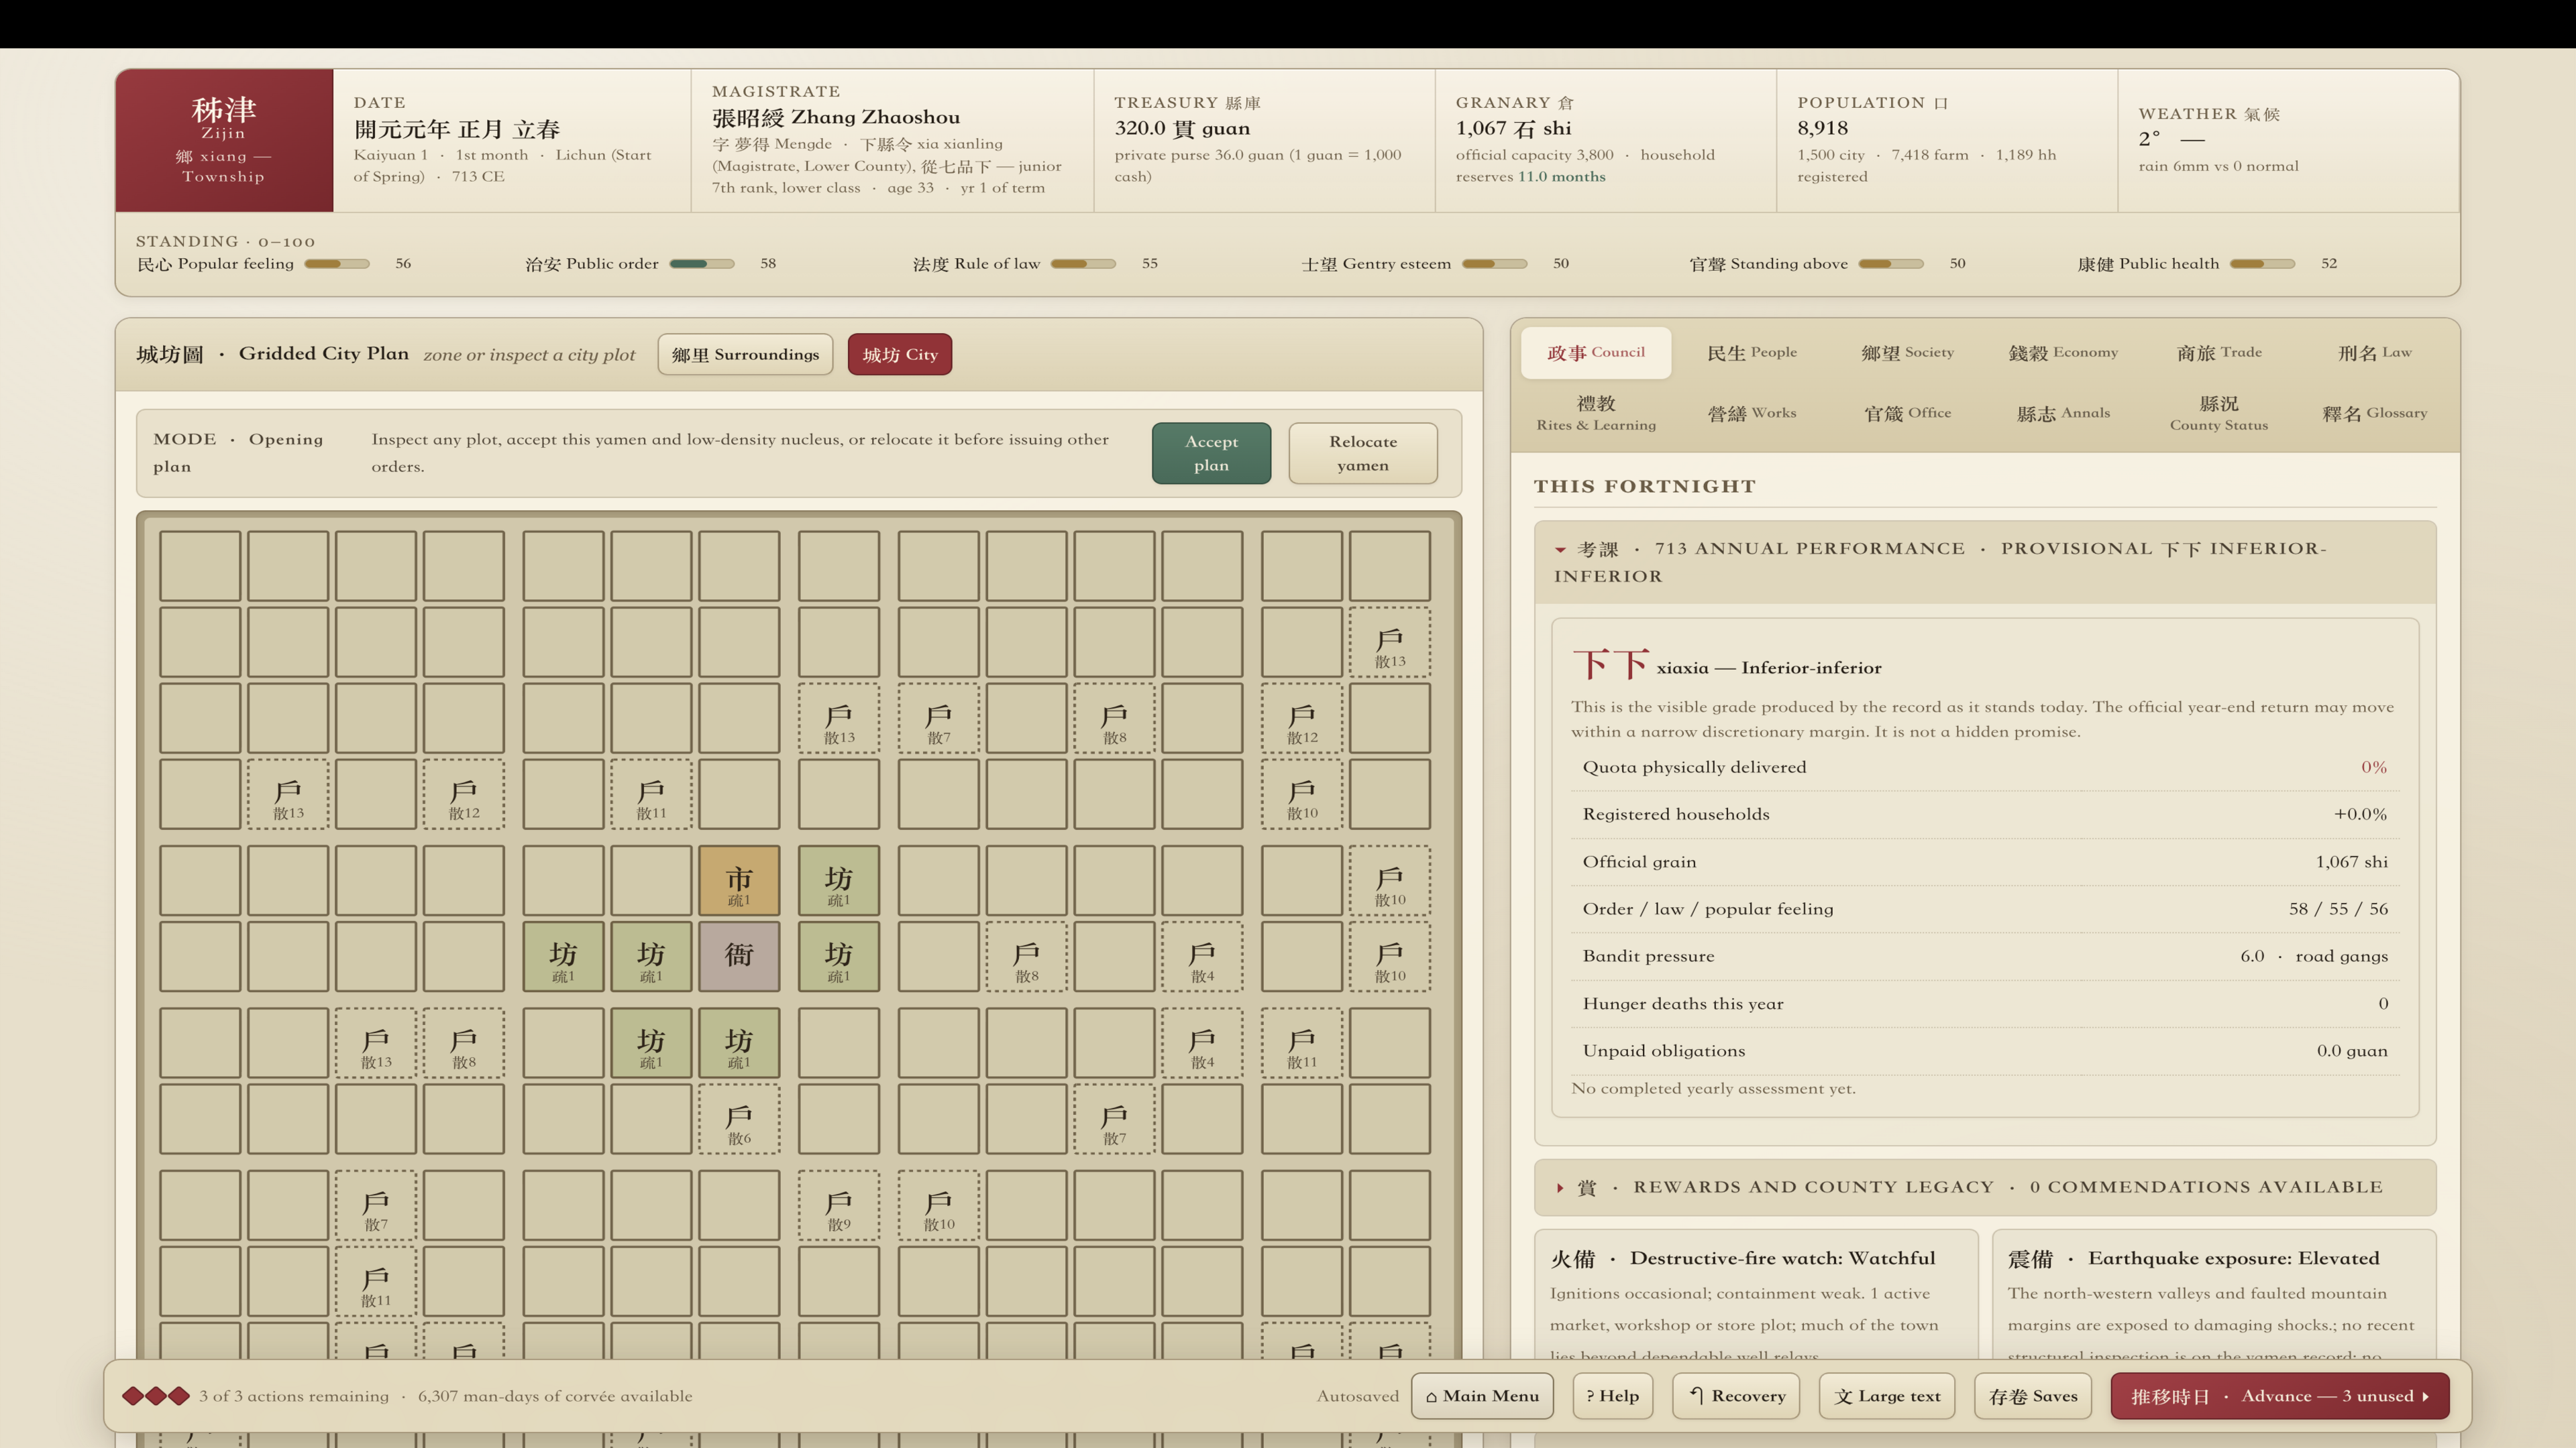Click the red action diamonds indicator
Screen dimensions: 2576x1448
coord(155,1396)
